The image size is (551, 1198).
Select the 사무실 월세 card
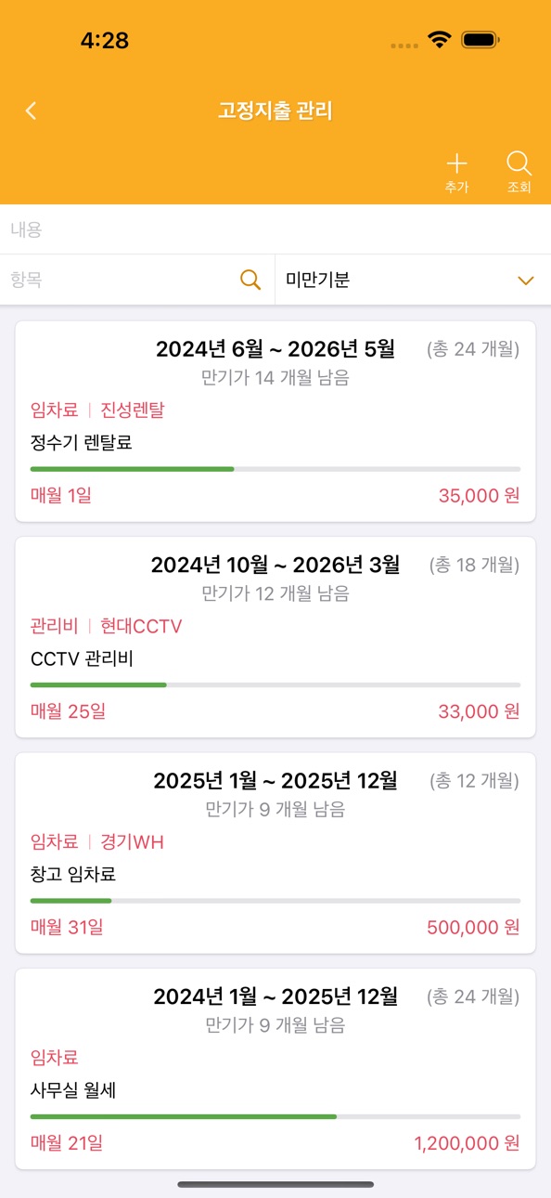pyautogui.click(x=275, y=1069)
